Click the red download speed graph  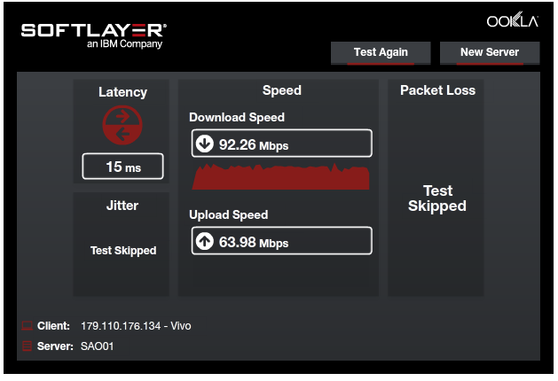(280, 177)
